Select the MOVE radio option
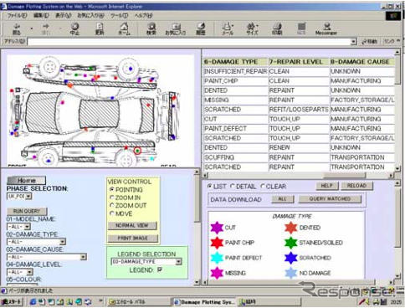 tap(112, 213)
